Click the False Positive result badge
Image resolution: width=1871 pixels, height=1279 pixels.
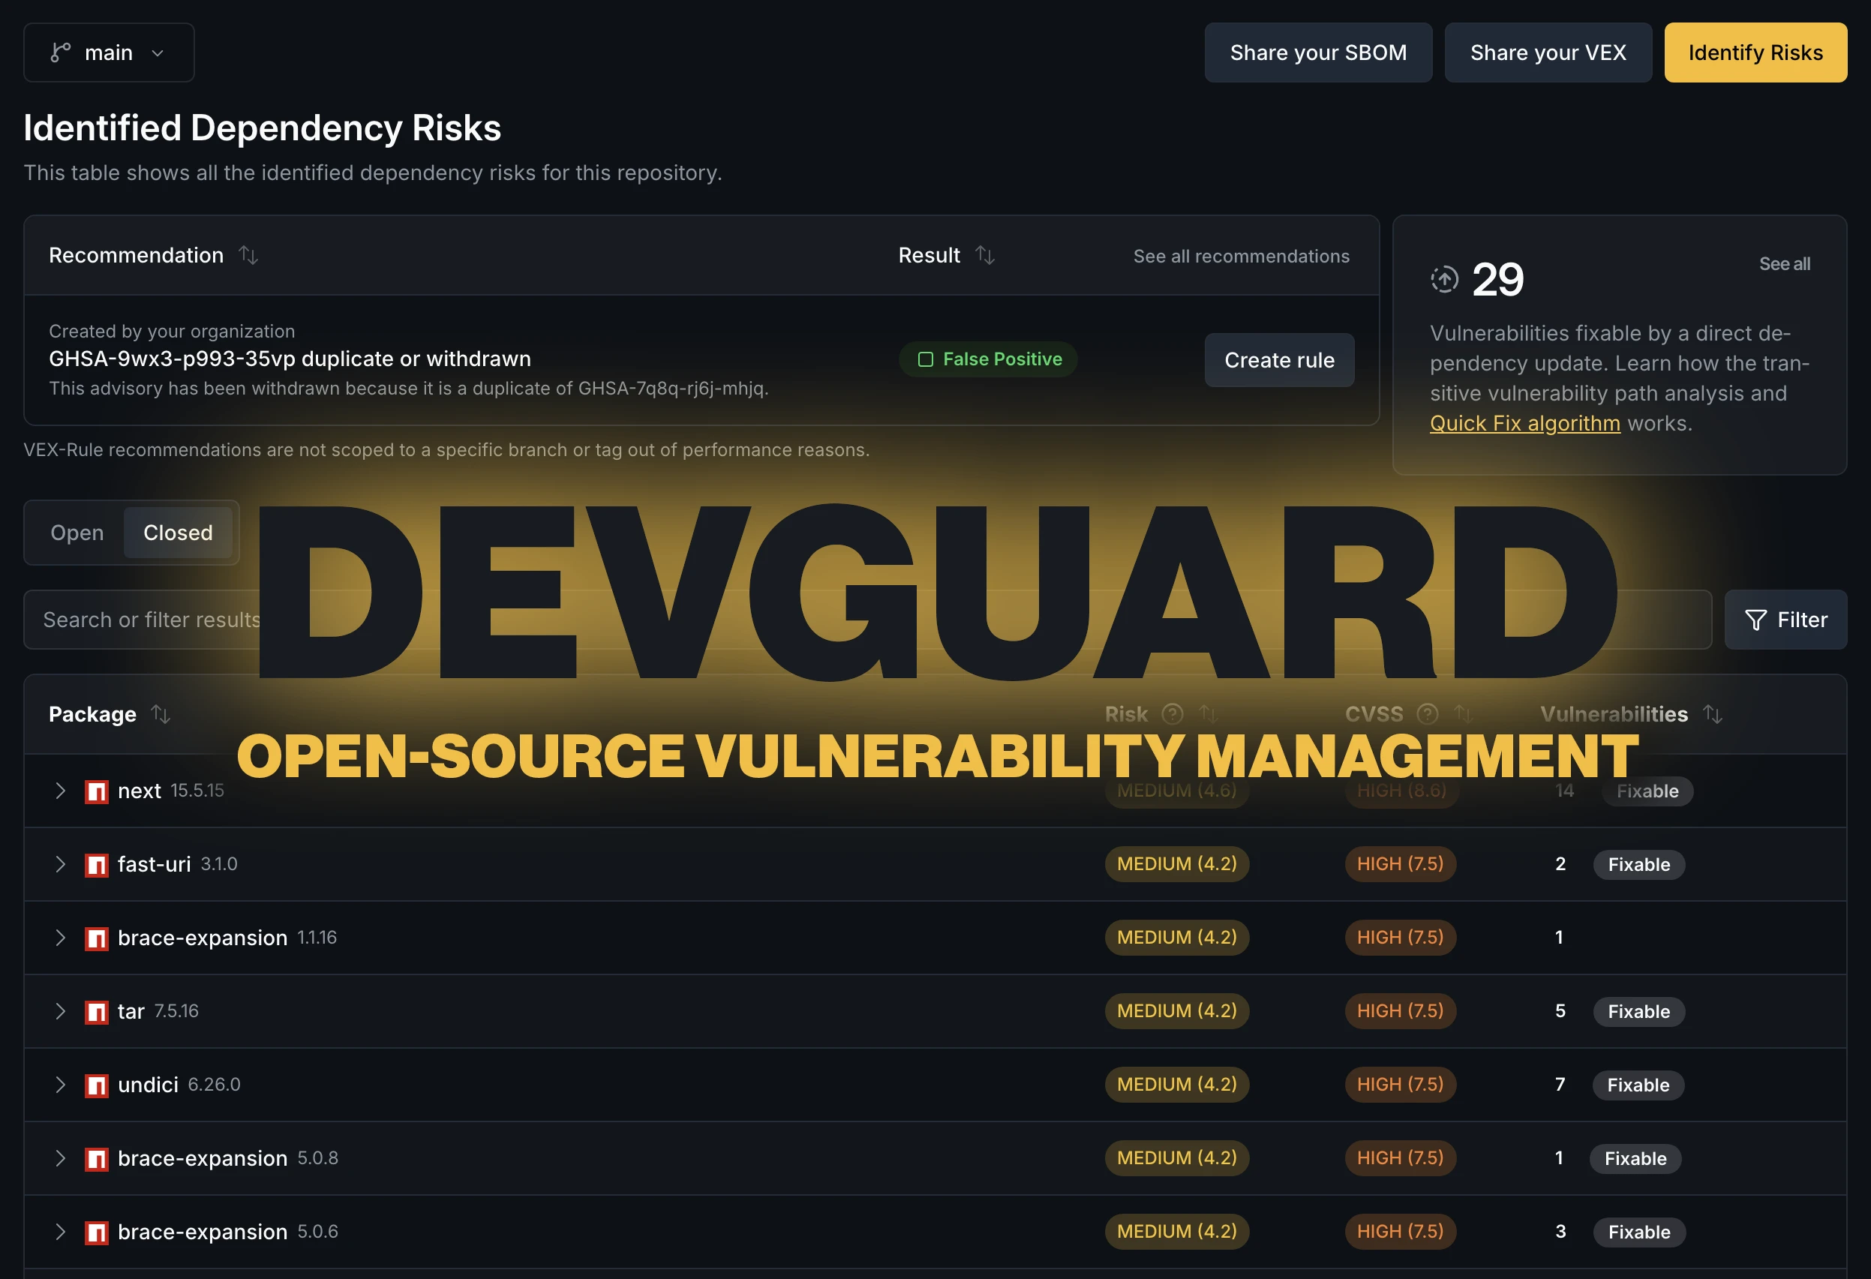coord(988,359)
